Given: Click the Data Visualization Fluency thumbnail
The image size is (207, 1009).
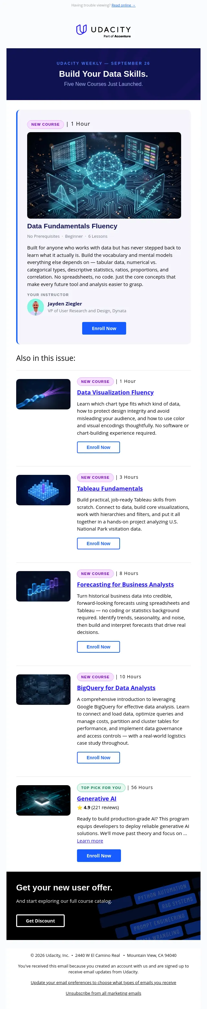Looking at the screenshot, I should coord(43,394).
